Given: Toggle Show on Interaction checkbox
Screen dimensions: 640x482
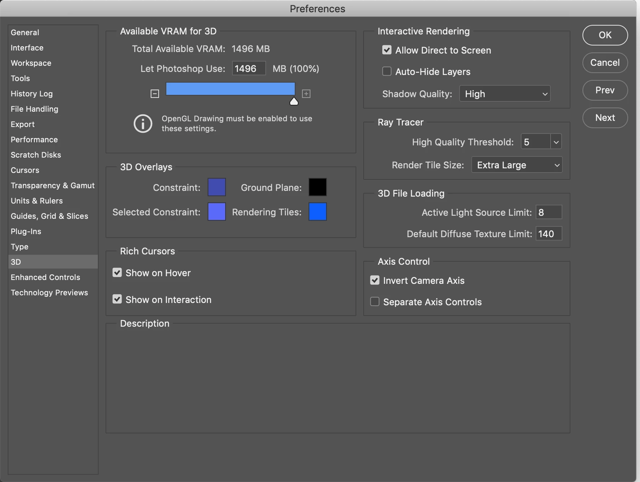Looking at the screenshot, I should (117, 299).
